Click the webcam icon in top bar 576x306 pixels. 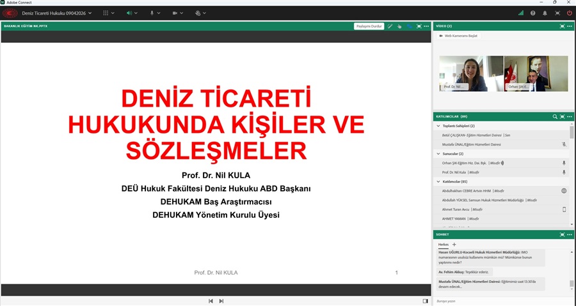pyautogui.click(x=175, y=13)
